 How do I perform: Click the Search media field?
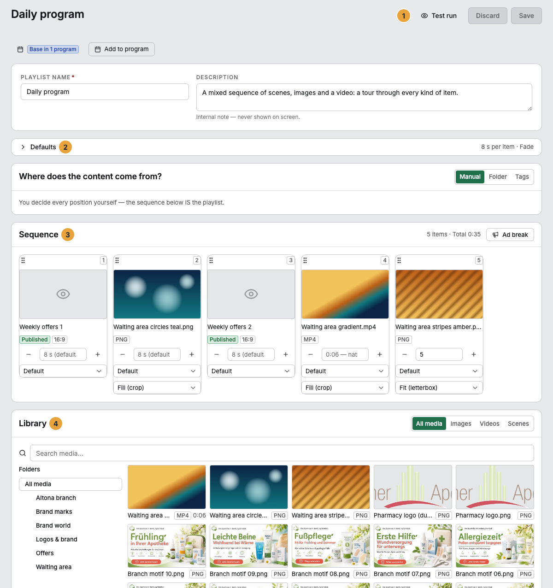point(282,453)
